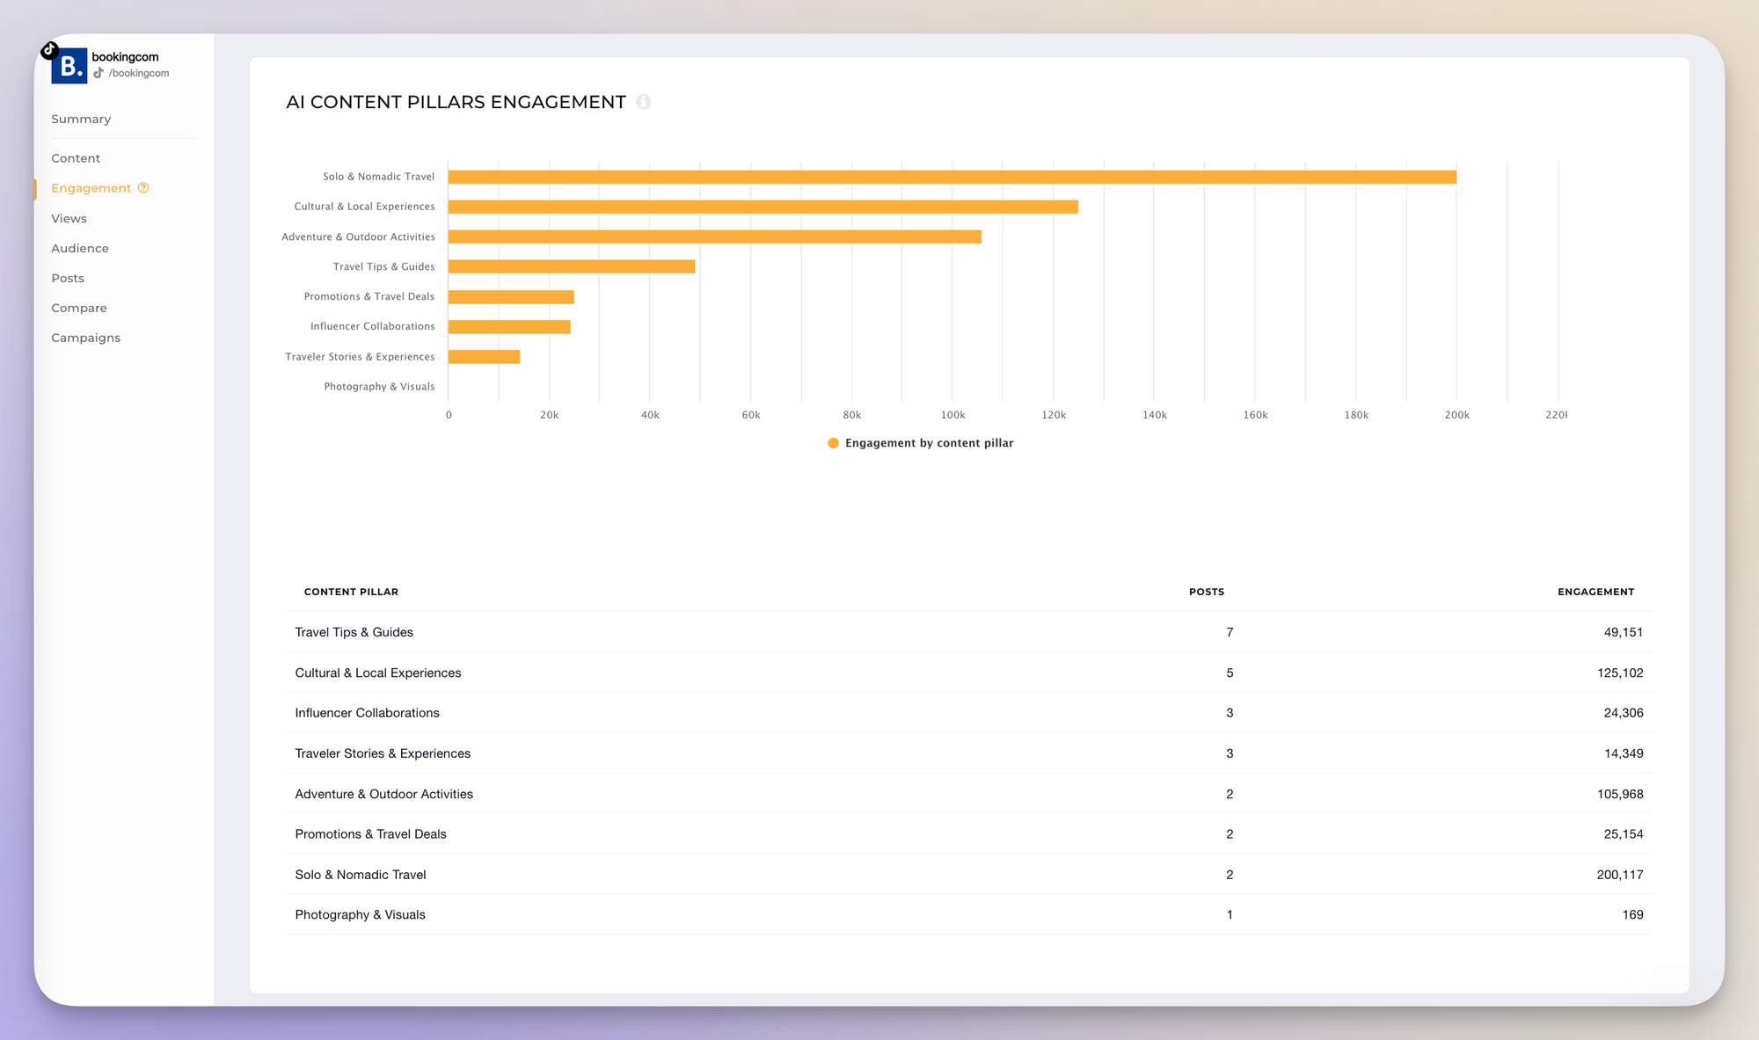The height and width of the screenshot is (1040, 1759).
Task: Click the Solo & Nomadic Travel axis label
Action: click(378, 177)
